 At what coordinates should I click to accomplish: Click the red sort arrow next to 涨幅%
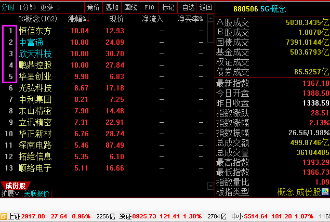pos(88,19)
